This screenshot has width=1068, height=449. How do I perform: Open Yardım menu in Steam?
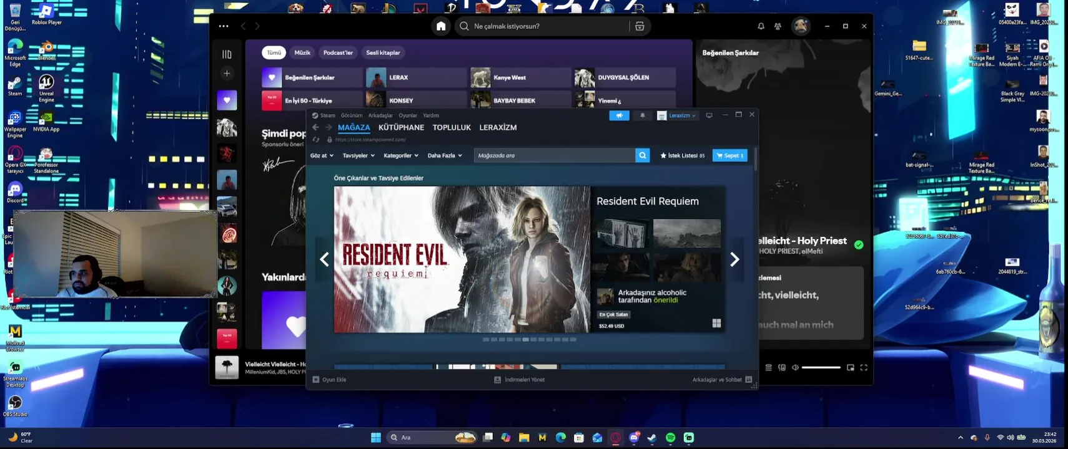pyautogui.click(x=431, y=115)
